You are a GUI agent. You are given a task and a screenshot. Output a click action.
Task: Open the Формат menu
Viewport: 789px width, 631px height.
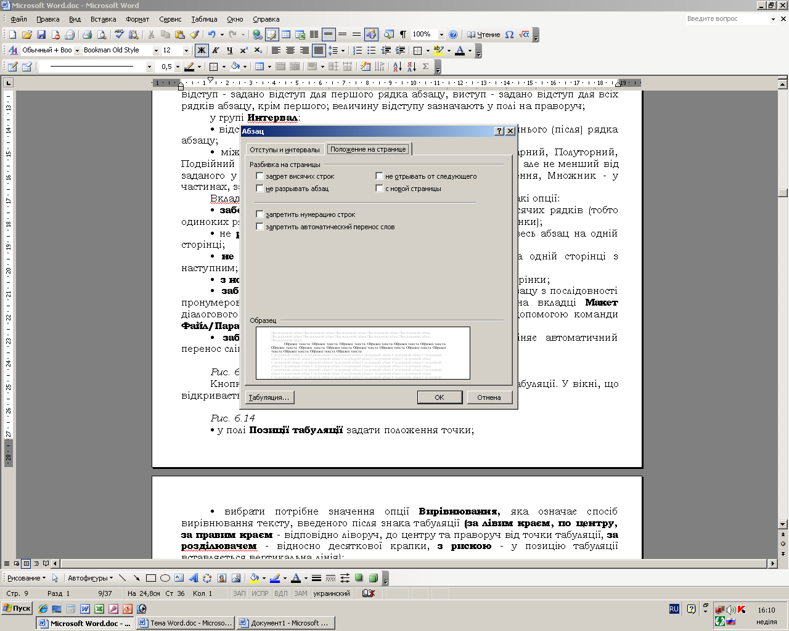tap(137, 19)
